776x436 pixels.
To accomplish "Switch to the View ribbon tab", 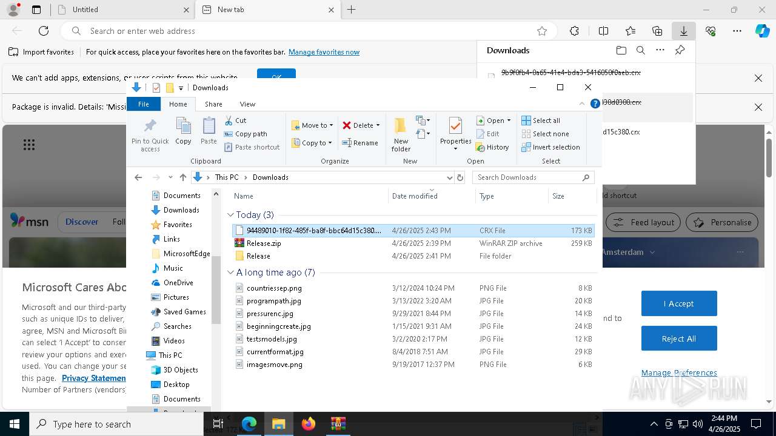I will pos(247,104).
